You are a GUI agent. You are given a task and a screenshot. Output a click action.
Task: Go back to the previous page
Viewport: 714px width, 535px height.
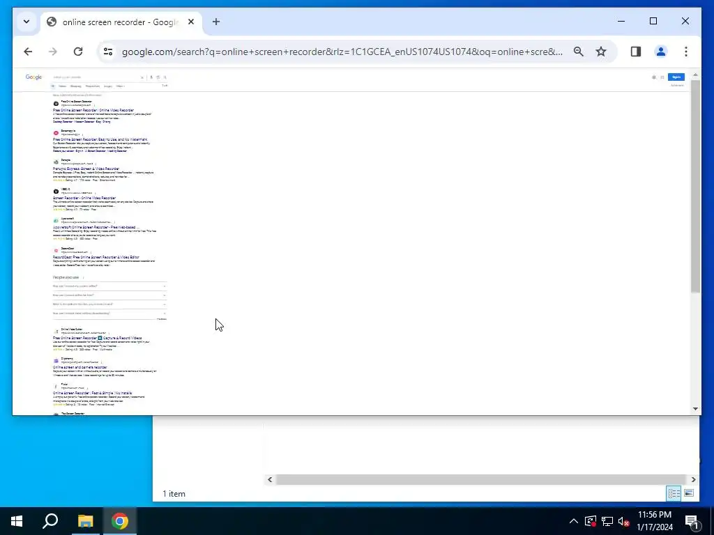28,52
